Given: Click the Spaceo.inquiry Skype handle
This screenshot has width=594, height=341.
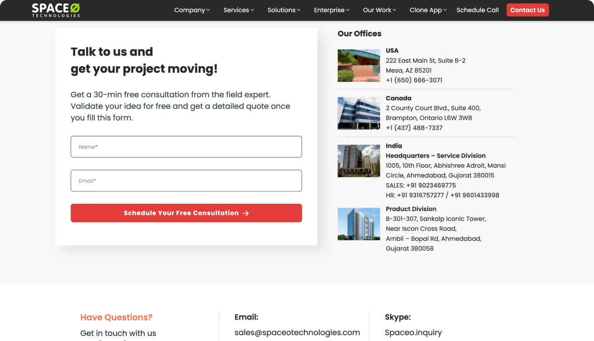Looking at the screenshot, I should 413,333.
